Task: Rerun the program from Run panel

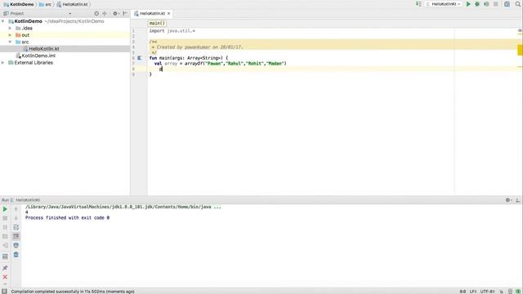Action: [5, 209]
